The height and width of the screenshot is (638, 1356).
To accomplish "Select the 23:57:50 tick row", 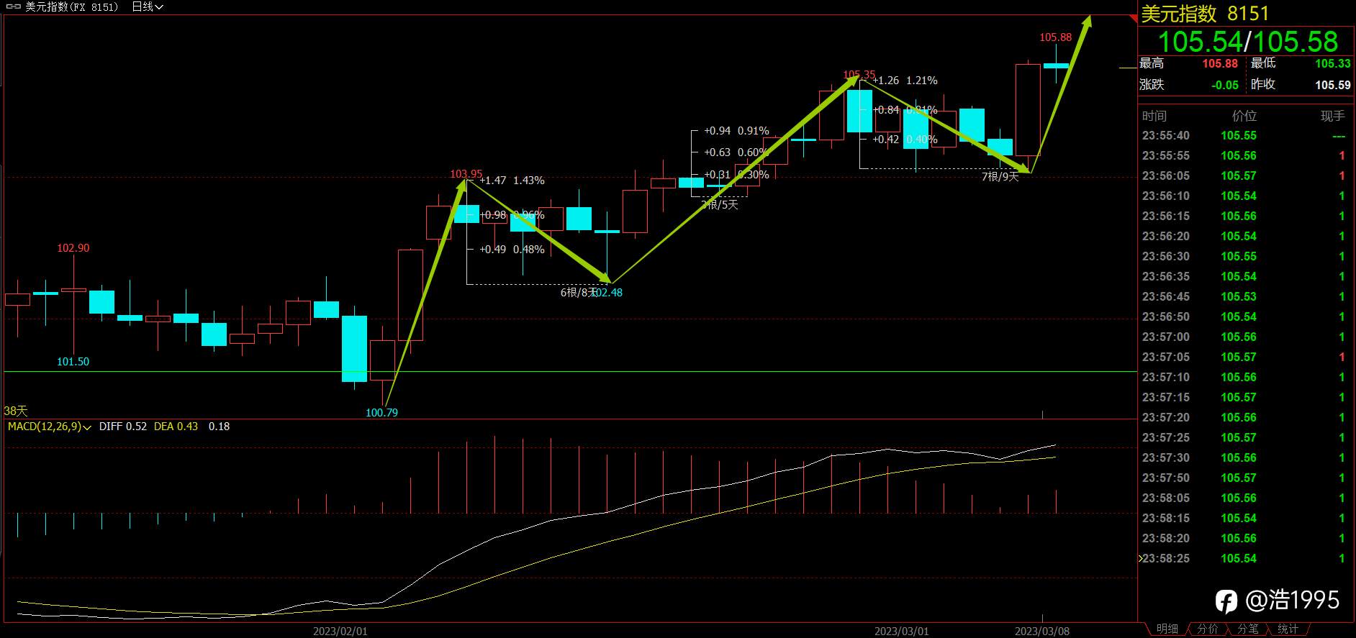I will coord(1245,478).
